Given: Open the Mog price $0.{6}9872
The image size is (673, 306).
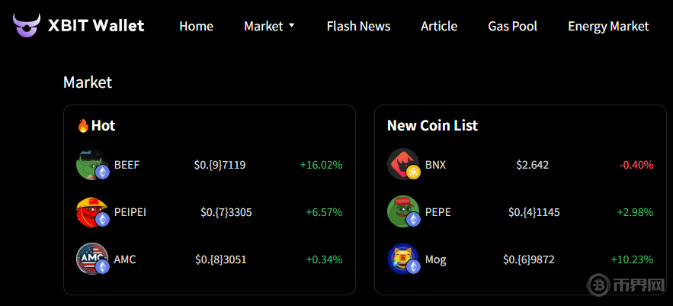Looking at the screenshot, I should [x=528, y=259].
